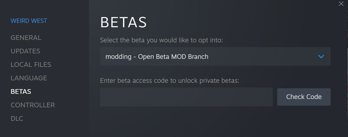Open the GENERAL settings section

26,38
